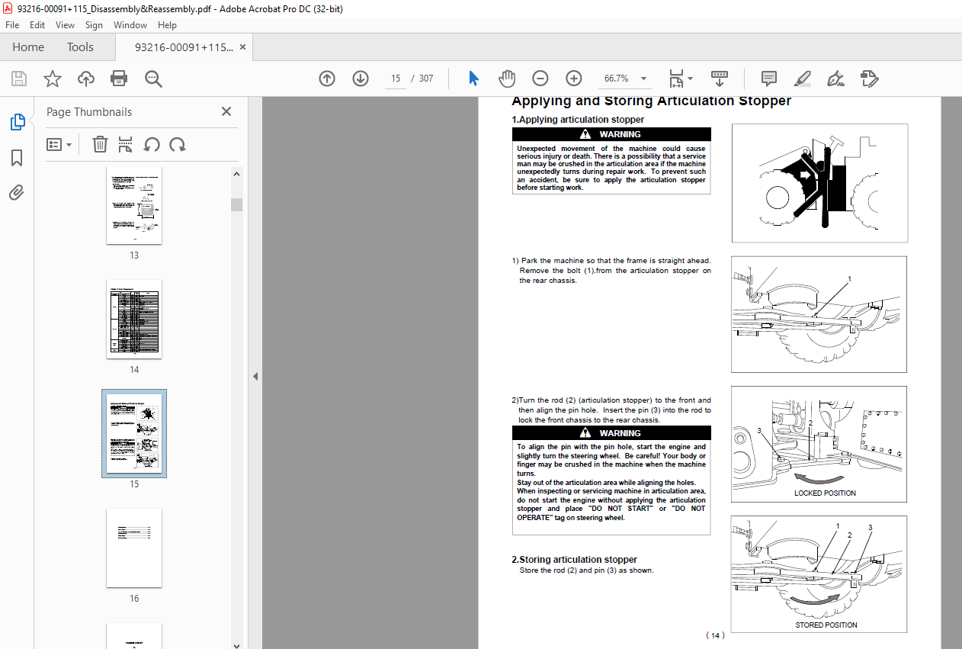The image size is (962, 649).
Task: Open the thumbnails Options dropdown menu
Action: 59,144
